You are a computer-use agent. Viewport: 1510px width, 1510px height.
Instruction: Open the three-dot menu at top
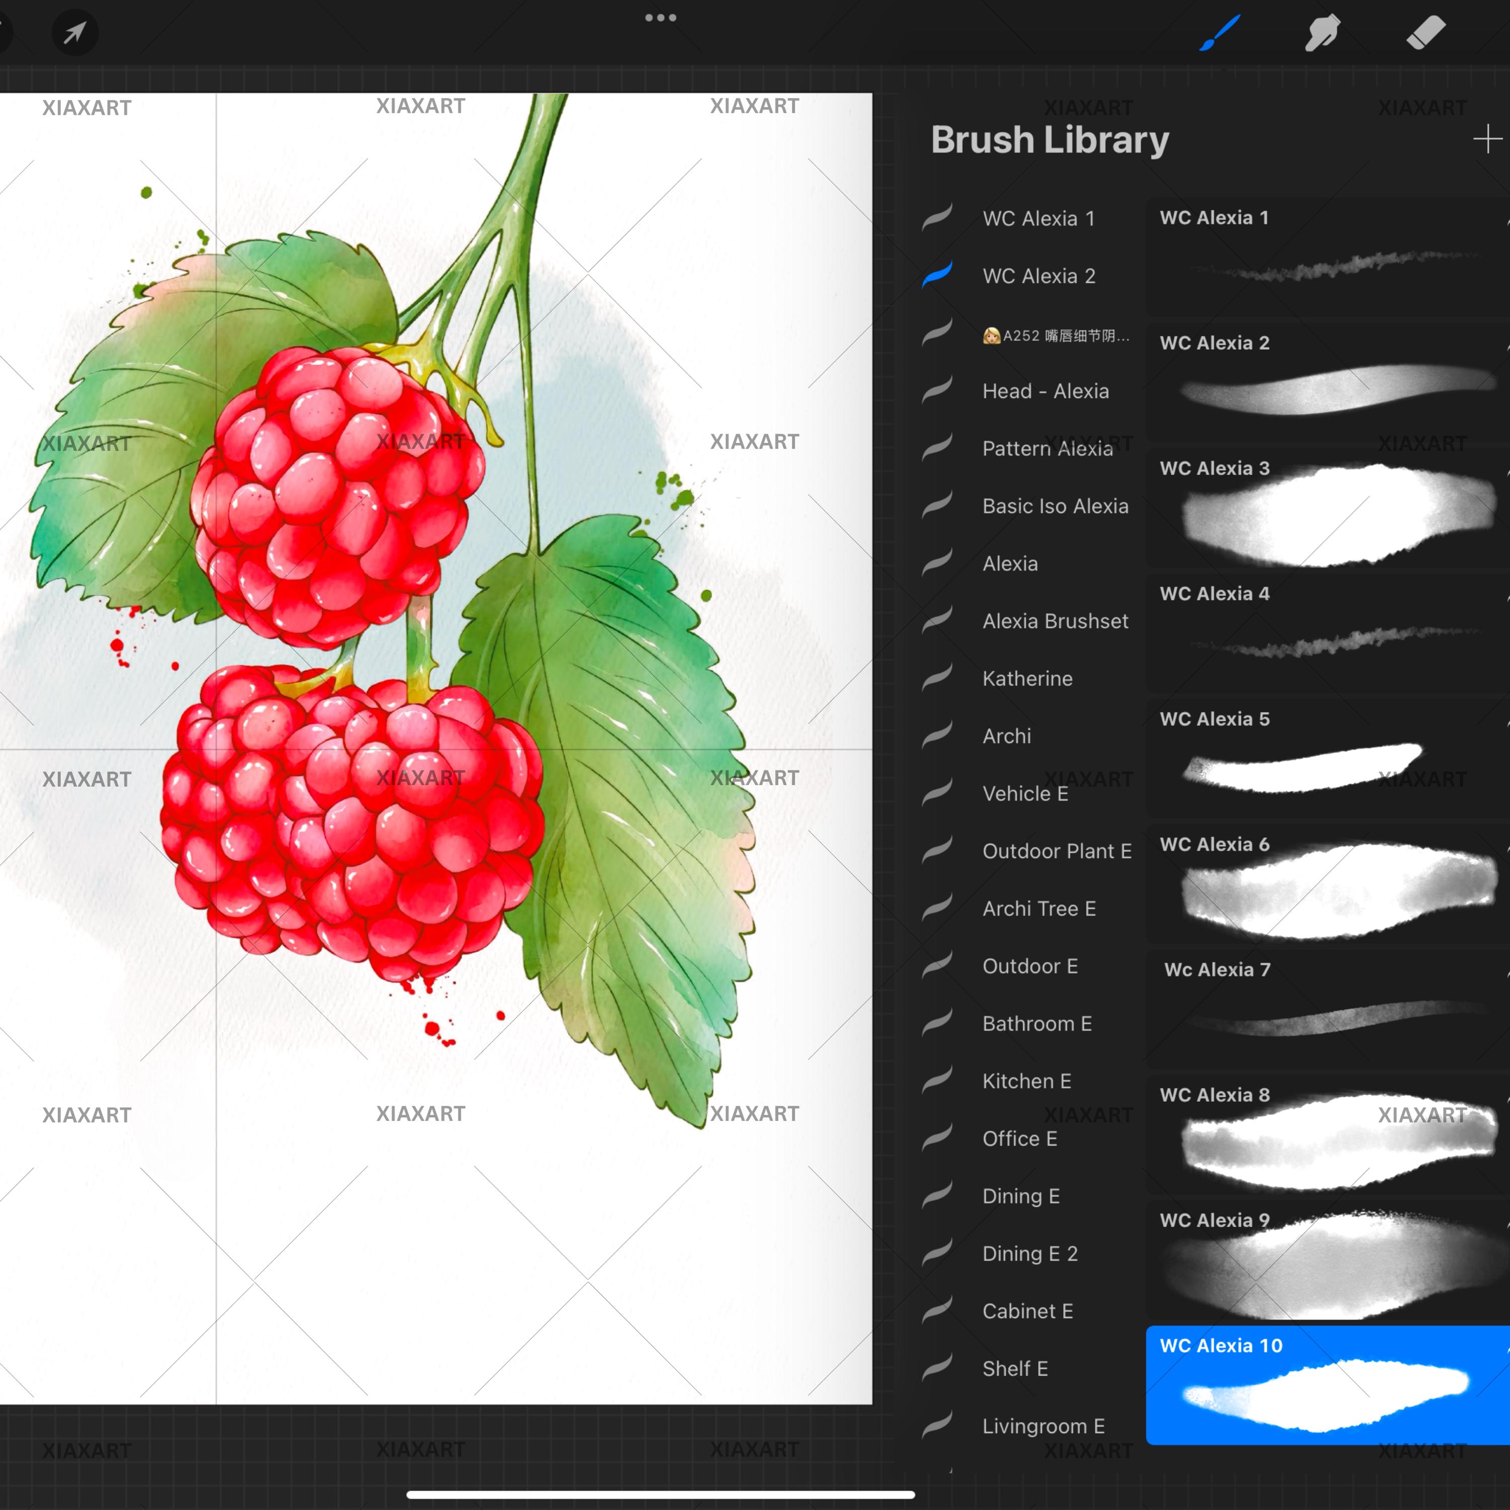tap(660, 17)
